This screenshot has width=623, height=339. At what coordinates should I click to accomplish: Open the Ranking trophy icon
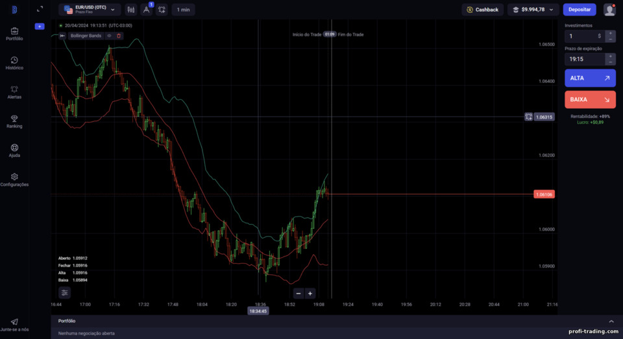[14, 118]
